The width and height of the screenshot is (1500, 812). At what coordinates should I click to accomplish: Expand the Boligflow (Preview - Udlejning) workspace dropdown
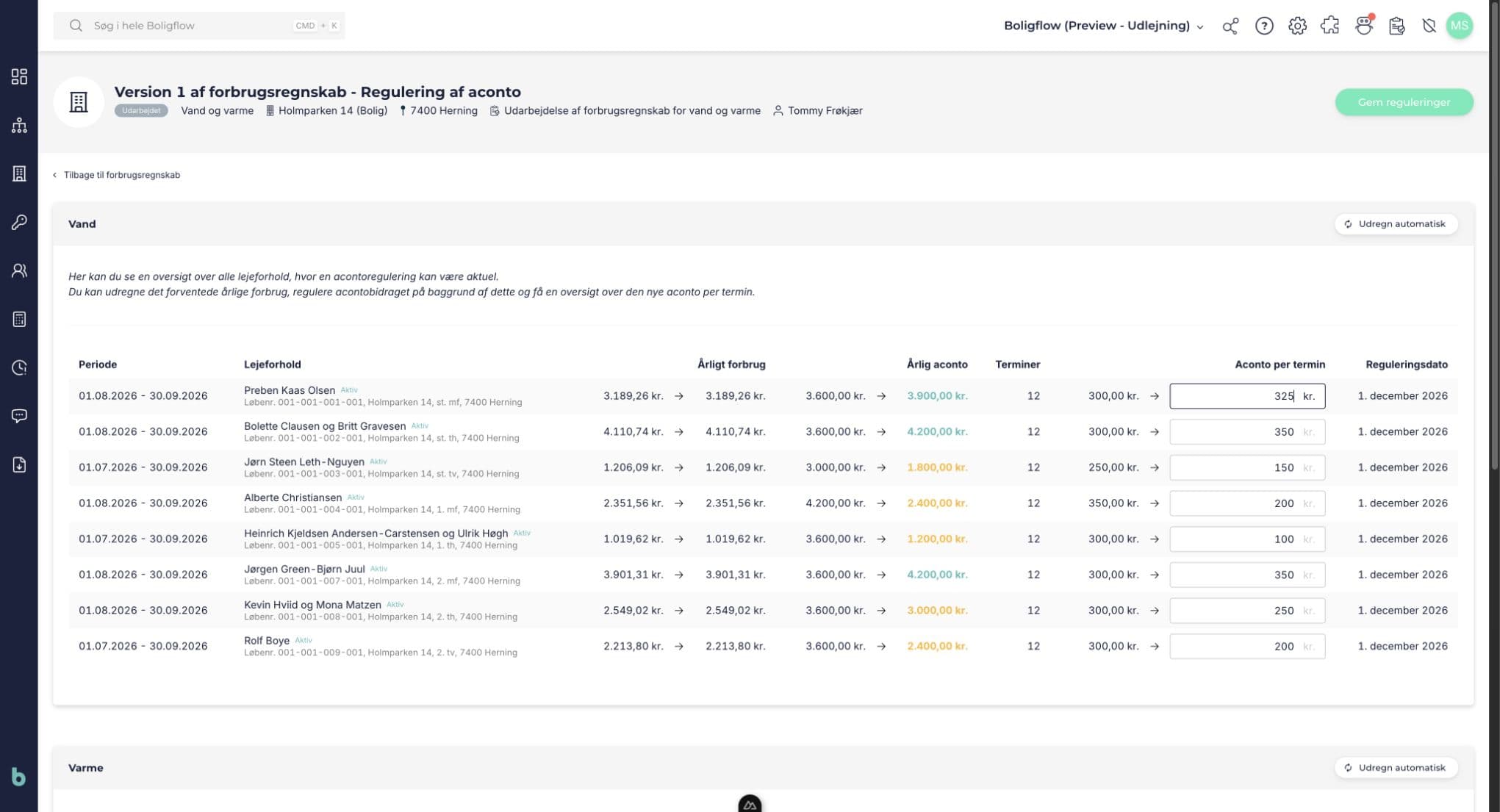click(x=1104, y=26)
